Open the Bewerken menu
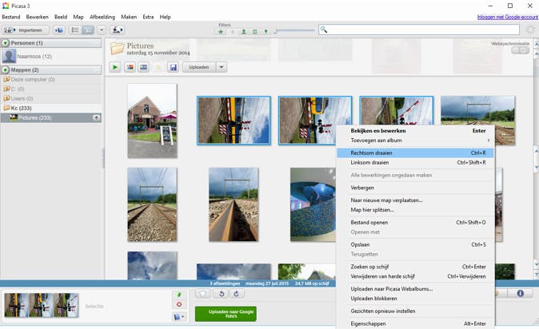The width and height of the screenshot is (539, 329). point(37,17)
